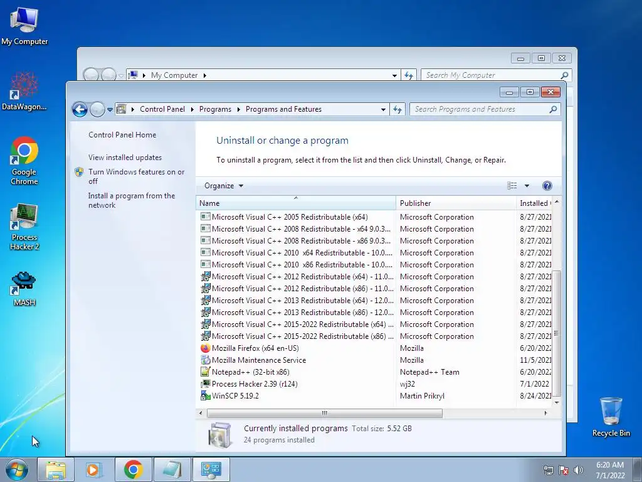
Task: Select the Mozilla Firefox icon in list
Action: (206, 348)
